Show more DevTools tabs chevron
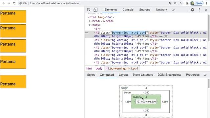The width and height of the screenshot is (210, 118). click(x=173, y=10)
